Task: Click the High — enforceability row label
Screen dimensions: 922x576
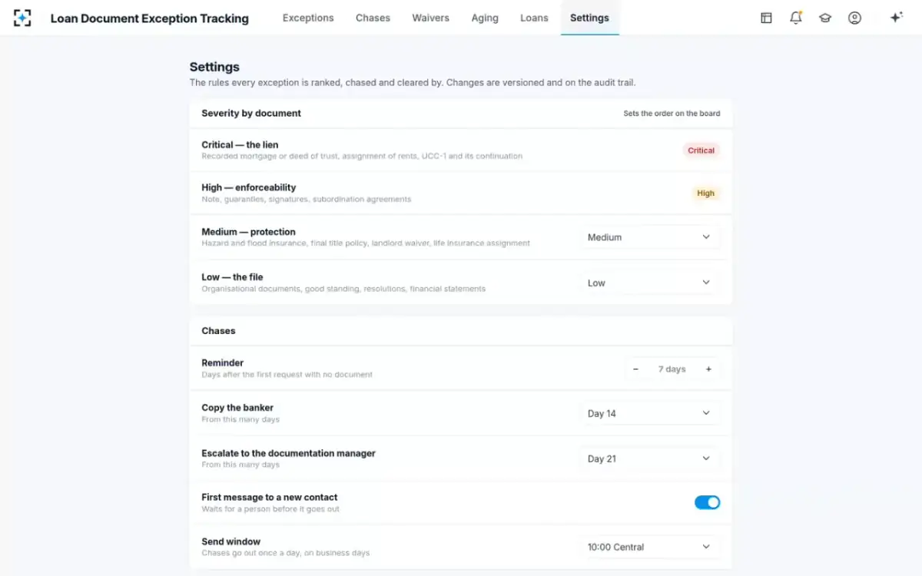Action: pos(248,187)
